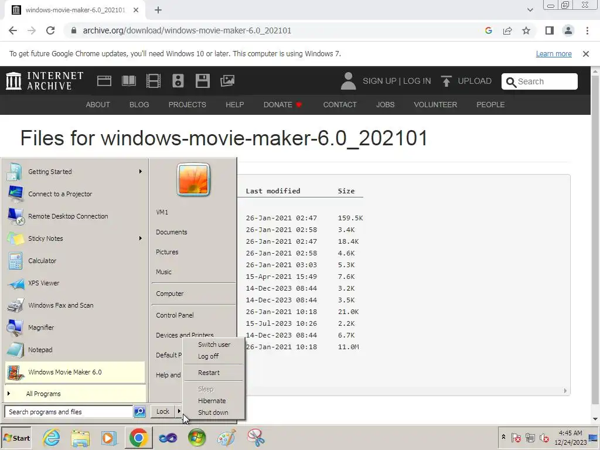Reload the page in Chrome
The width and height of the screenshot is (600, 450).
pos(50,30)
